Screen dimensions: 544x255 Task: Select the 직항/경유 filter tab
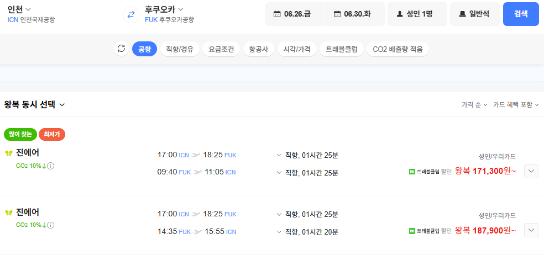point(180,49)
